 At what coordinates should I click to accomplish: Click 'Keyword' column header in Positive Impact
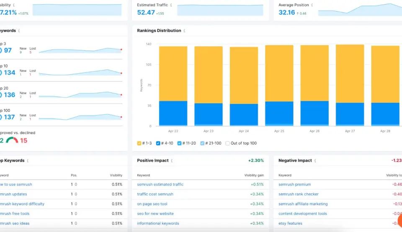143,175
